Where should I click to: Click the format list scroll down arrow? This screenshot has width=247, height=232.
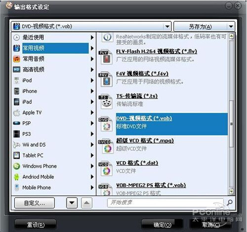[x=231, y=191]
